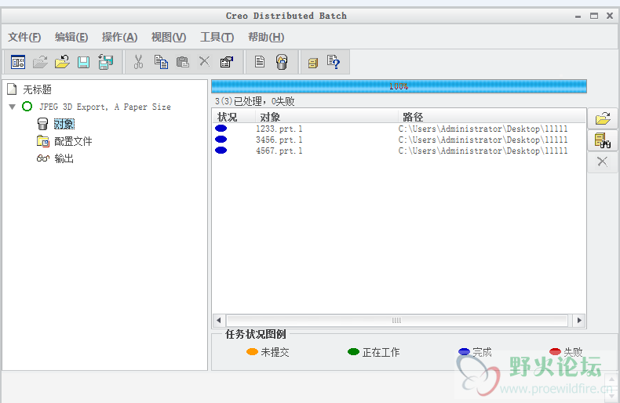Viewport: 620px width, 403px height.
Task: Click the blue status dot for 4567.prt.1
Action: [x=221, y=150]
